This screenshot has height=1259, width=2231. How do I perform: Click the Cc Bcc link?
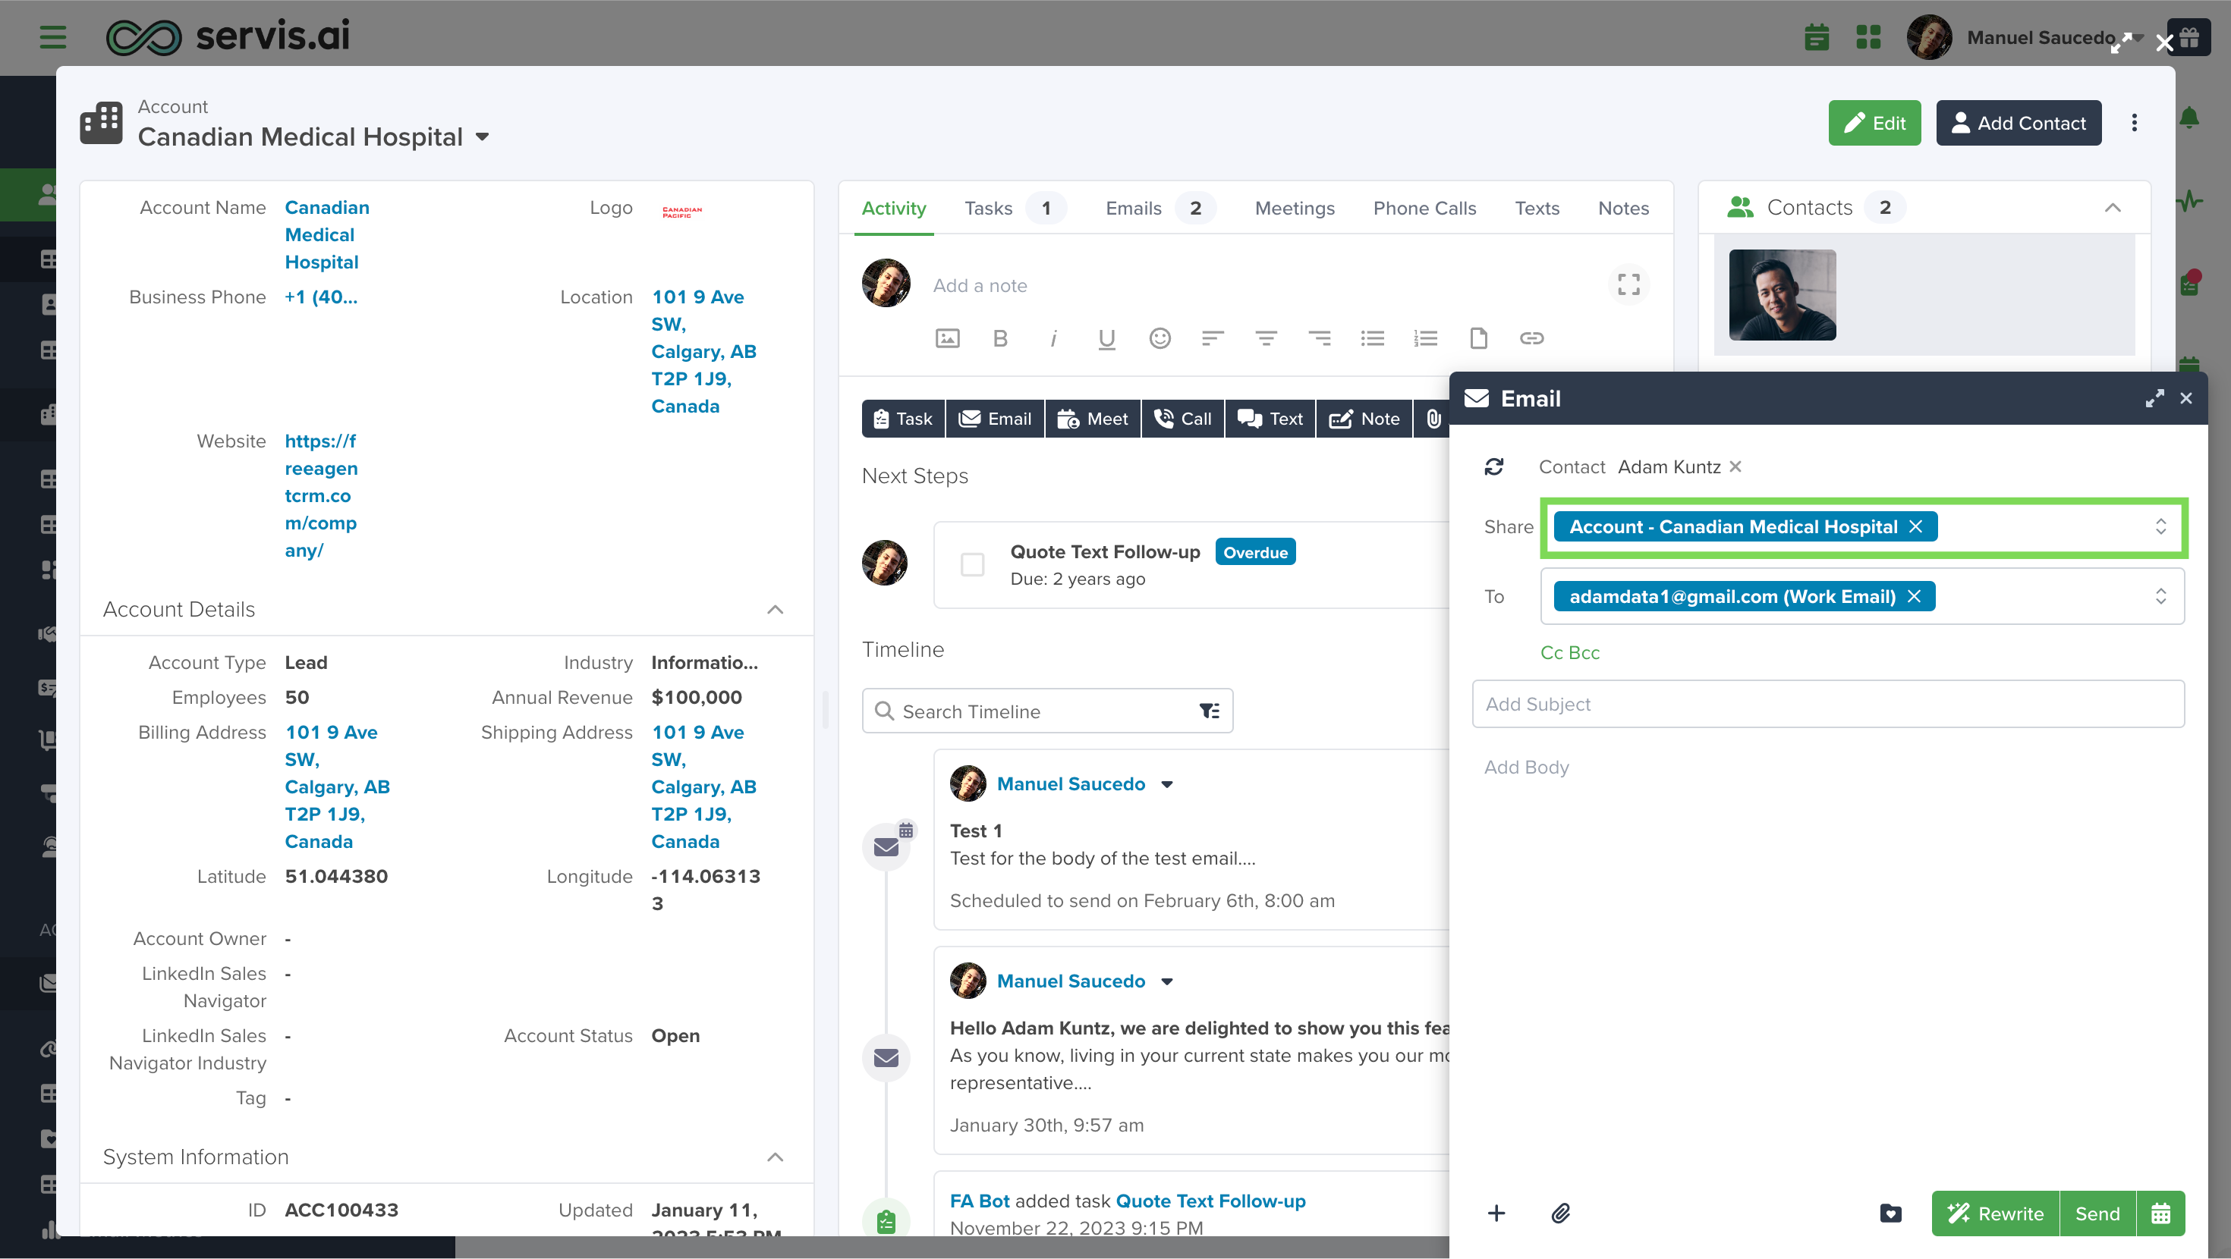1569,653
